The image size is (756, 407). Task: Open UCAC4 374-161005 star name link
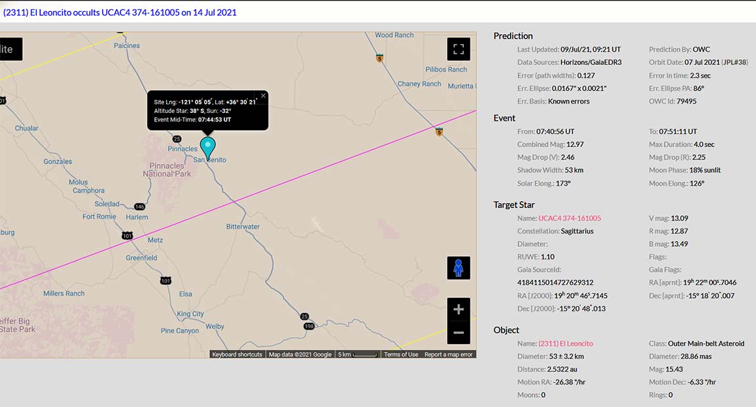pos(570,218)
